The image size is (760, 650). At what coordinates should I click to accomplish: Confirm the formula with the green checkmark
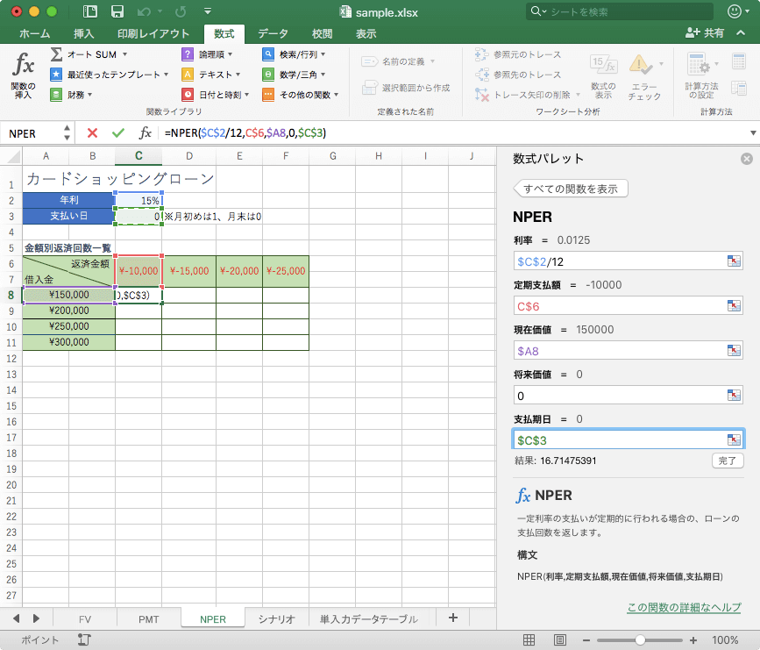tap(118, 133)
